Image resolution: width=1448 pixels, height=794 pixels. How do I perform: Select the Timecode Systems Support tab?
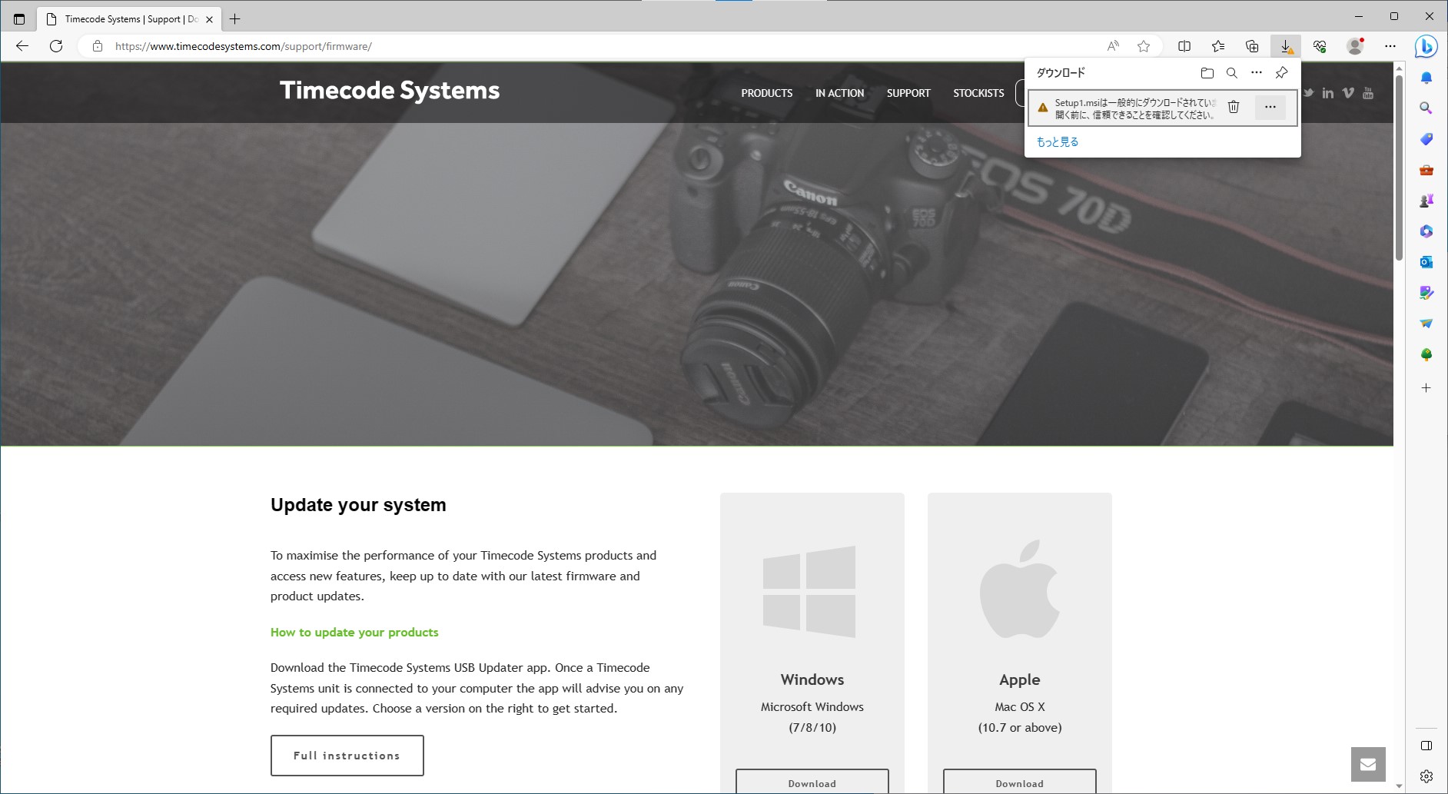[129, 19]
